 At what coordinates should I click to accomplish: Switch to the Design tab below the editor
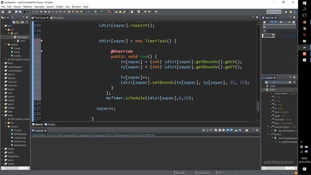point(50,124)
